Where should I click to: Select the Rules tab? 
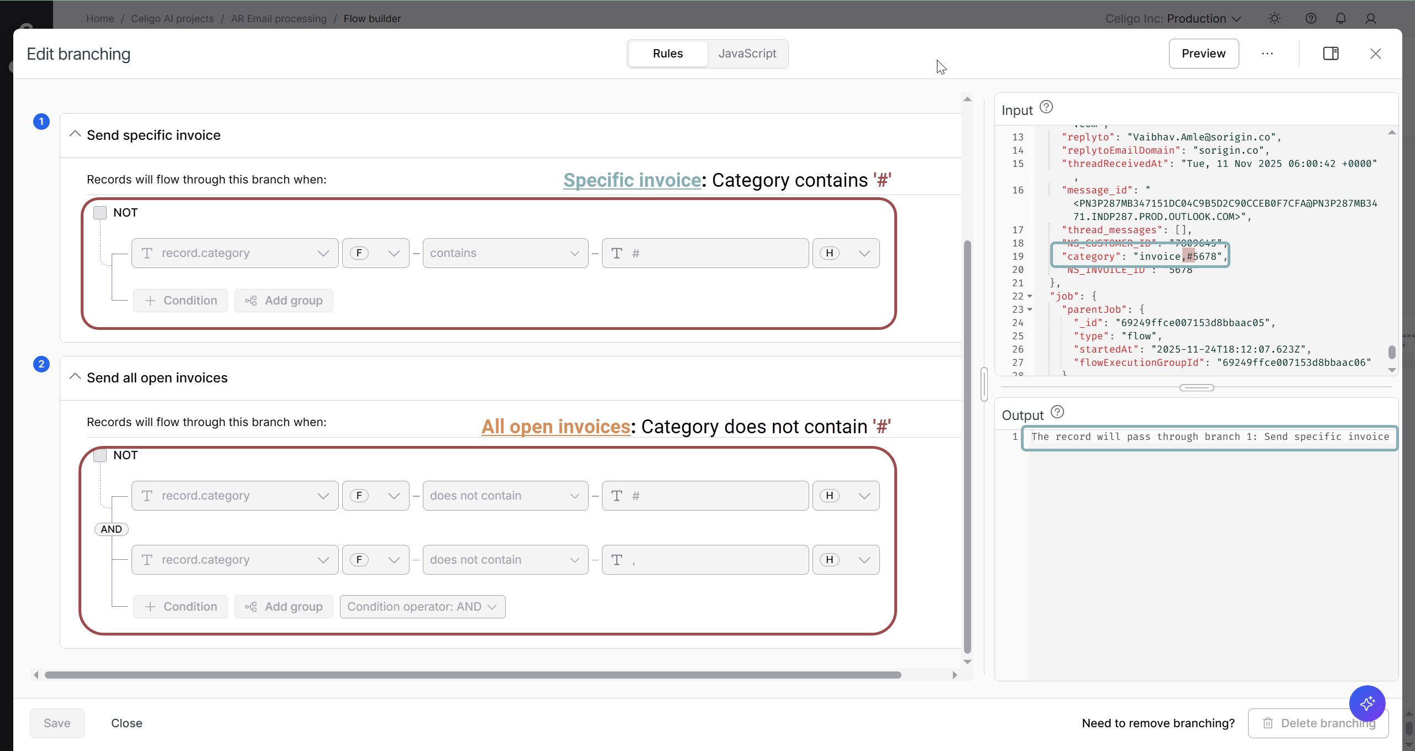668,54
